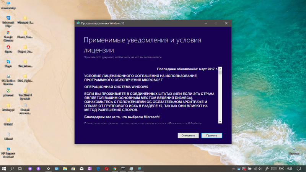This screenshot has width=306, height=172.
Task: Open Edge browser from the taskbar
Action: coord(98,169)
